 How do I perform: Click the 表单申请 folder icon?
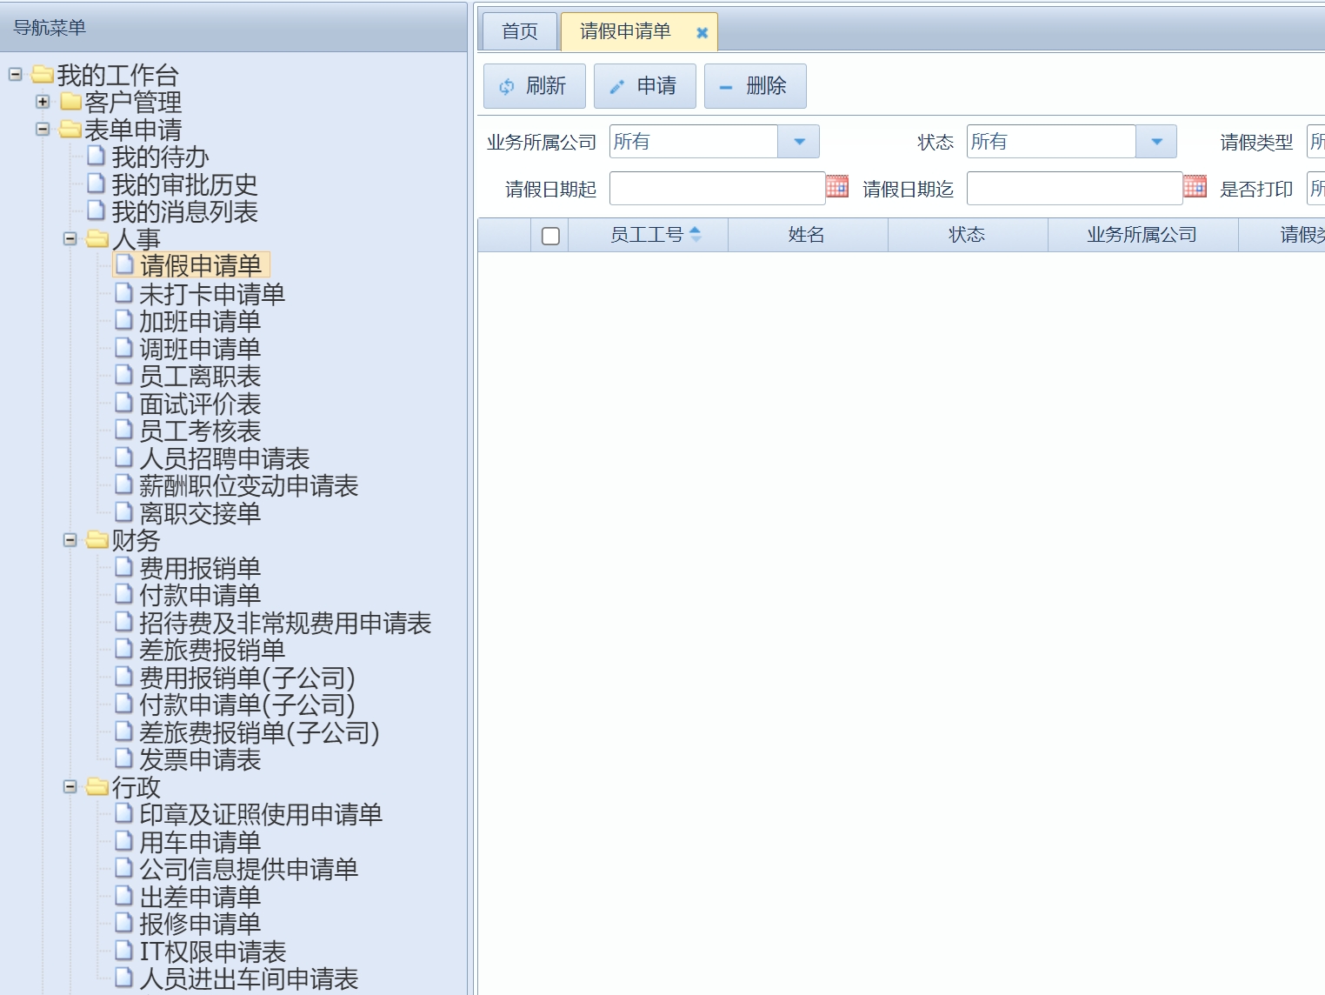70,130
